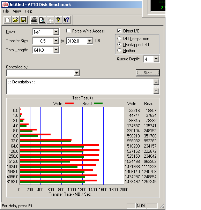The image size is (201, 210).
Task: Click the 'Transfer Rate - MB / Sec' axis label
Action: pos(70,194)
